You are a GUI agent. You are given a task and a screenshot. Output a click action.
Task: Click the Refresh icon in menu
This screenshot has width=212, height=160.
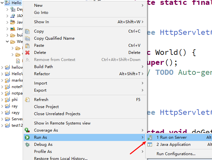27,100
